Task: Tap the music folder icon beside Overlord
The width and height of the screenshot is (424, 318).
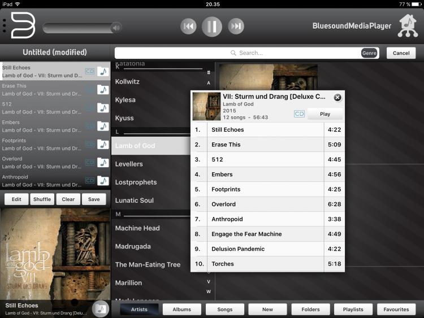Action: tap(103, 163)
